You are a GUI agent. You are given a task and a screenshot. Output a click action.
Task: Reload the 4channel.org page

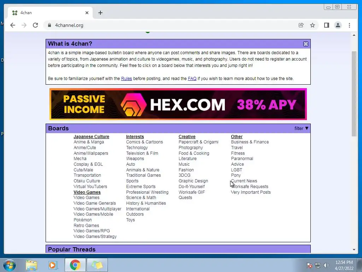pos(35,25)
